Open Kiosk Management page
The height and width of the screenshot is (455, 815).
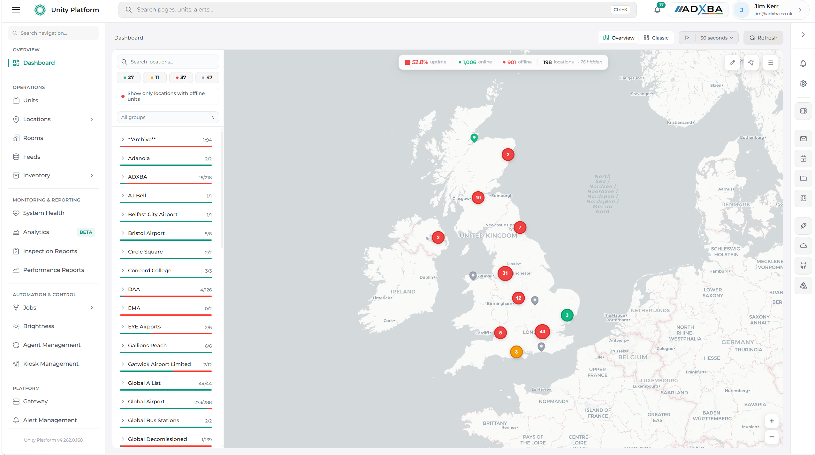click(53, 364)
